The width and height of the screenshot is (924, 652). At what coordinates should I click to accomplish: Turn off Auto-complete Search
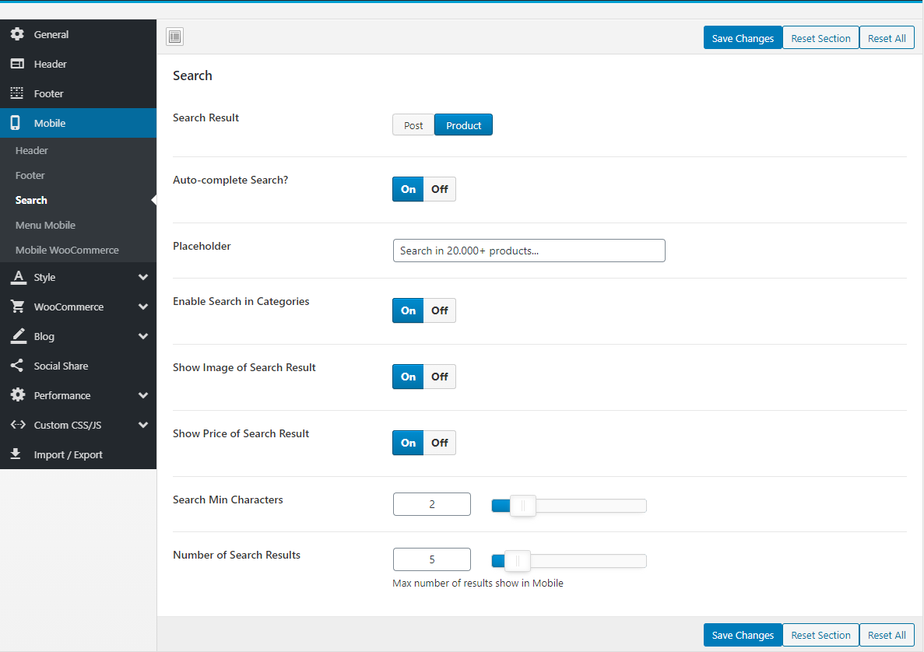(x=440, y=189)
